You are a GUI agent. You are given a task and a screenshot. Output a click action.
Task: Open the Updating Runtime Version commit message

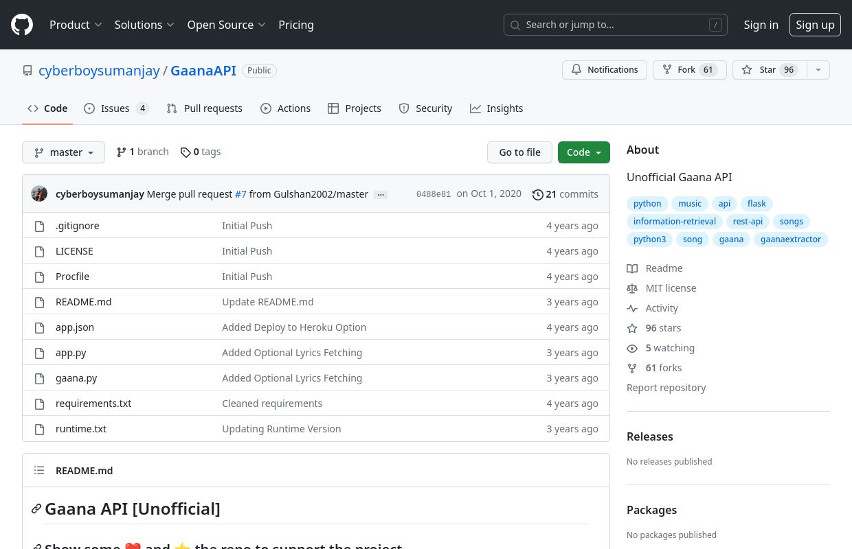point(282,429)
